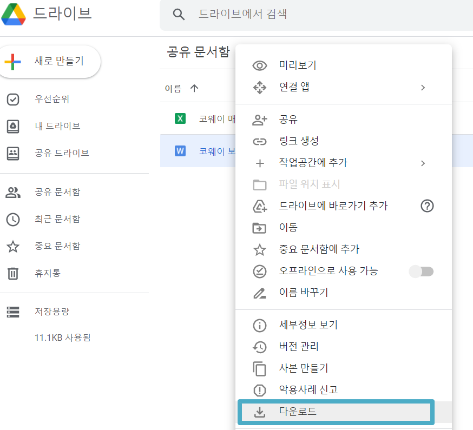
Task: Click the 연결 앱 four-arrow icon
Action: [x=260, y=88]
